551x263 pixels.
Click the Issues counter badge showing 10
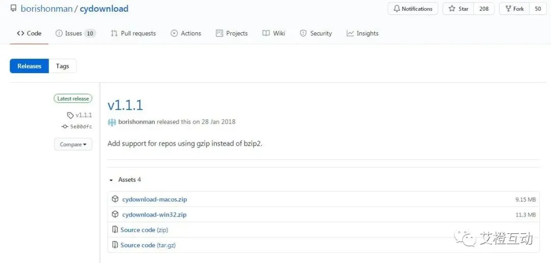tap(90, 33)
